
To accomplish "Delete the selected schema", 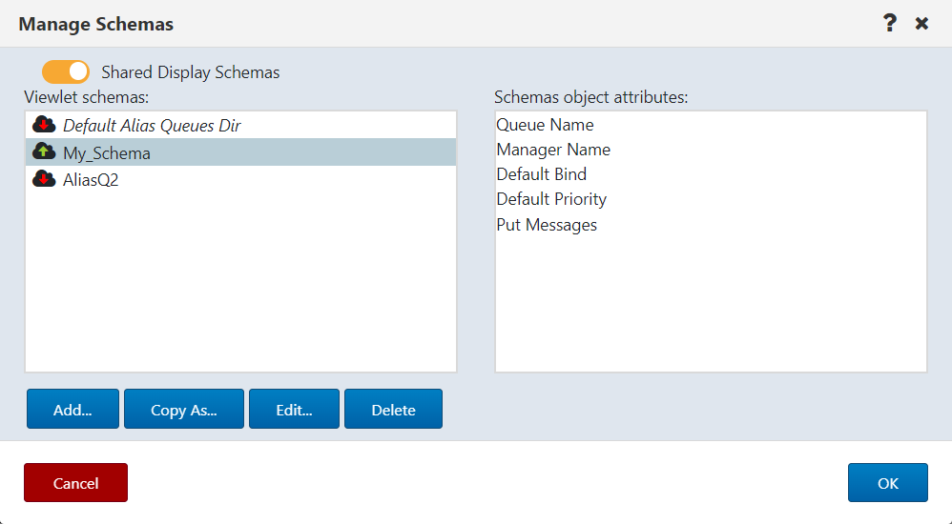I will click(393, 410).
